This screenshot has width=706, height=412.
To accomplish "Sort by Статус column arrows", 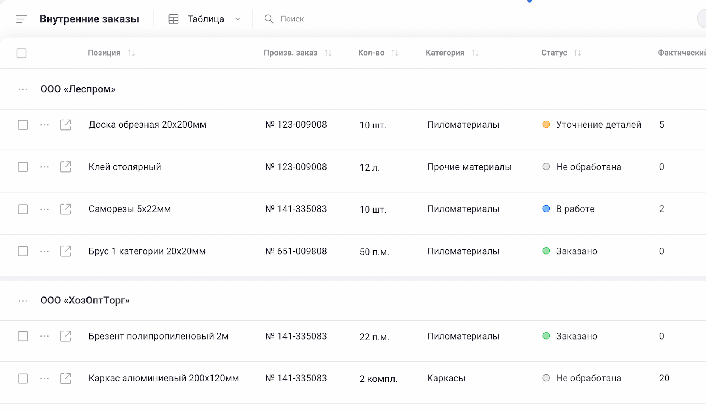I will 578,53.
